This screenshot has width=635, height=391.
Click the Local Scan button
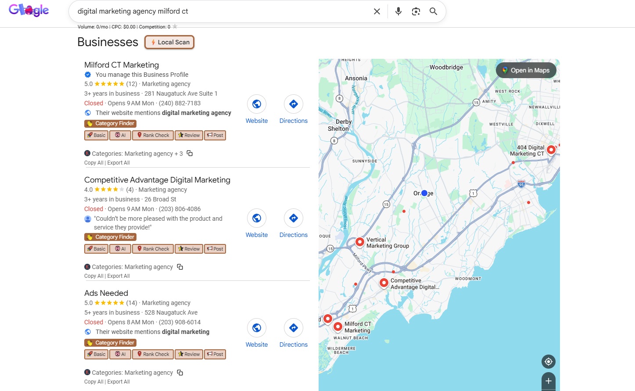point(169,42)
